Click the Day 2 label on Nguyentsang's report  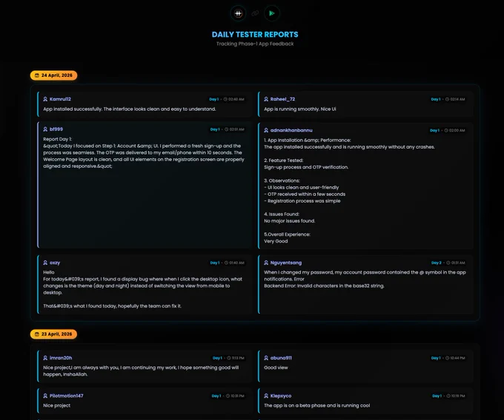coord(437,263)
